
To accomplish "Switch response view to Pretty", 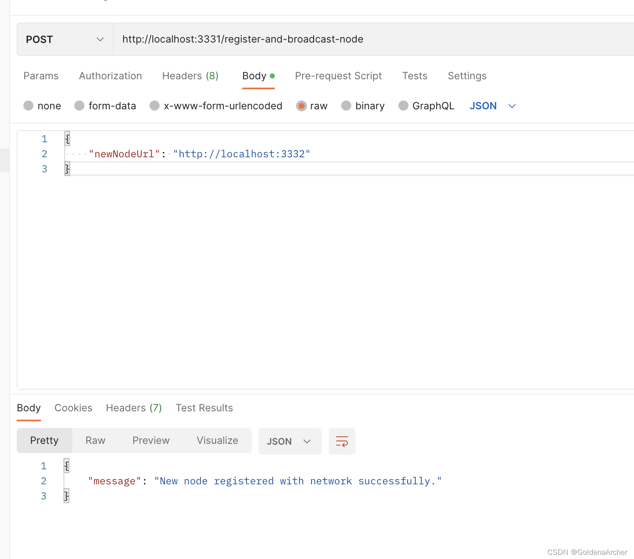I will (44, 441).
